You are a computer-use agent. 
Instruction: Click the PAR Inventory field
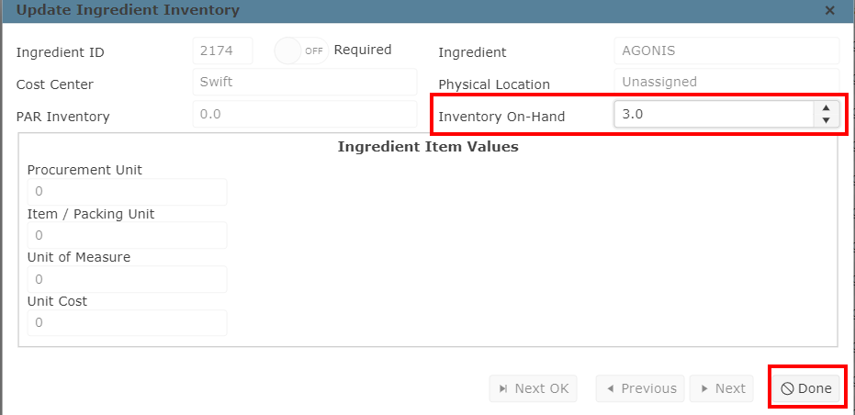coord(305,114)
